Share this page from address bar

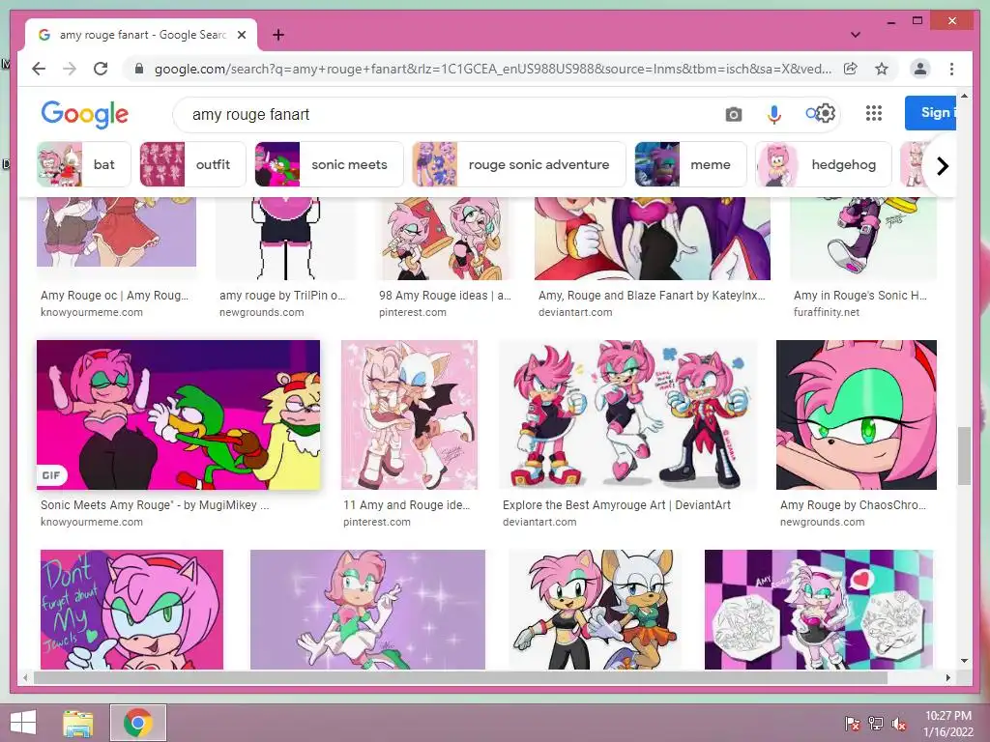pos(851,69)
